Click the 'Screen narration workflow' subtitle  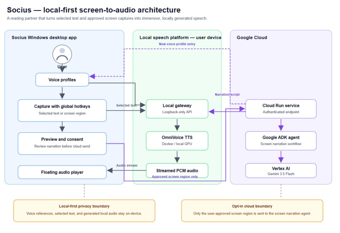(281, 144)
